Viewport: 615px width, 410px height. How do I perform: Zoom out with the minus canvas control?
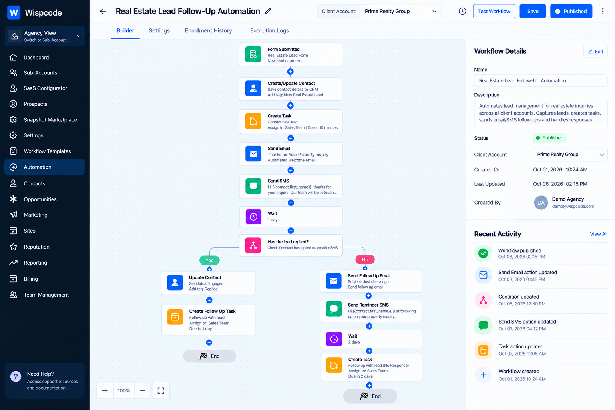tap(142, 390)
